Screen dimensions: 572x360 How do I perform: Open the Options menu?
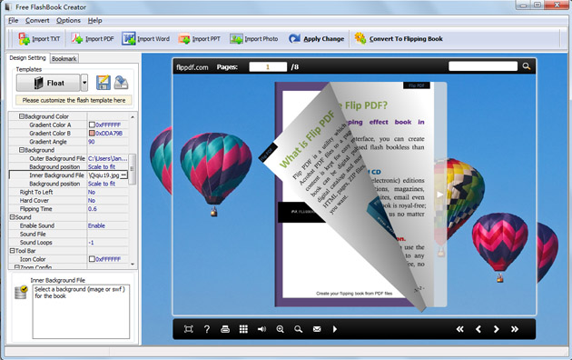[68, 20]
